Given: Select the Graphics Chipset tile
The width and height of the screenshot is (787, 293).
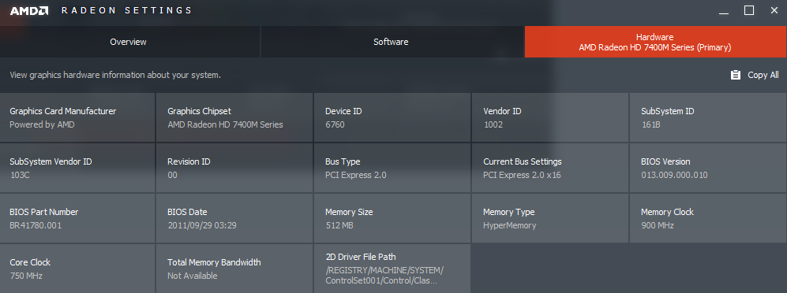Looking at the screenshot, I should pos(234,117).
